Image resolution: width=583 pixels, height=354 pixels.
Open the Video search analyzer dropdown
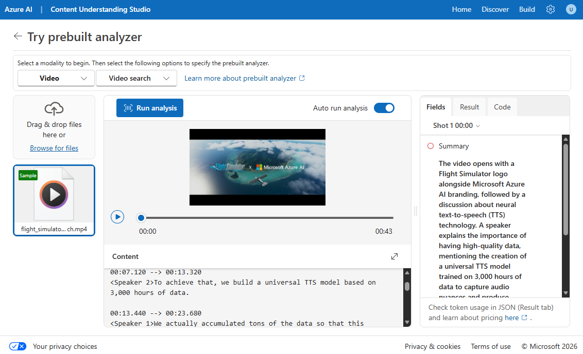pyautogui.click(x=136, y=78)
